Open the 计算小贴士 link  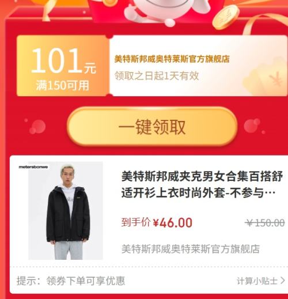click(257, 281)
